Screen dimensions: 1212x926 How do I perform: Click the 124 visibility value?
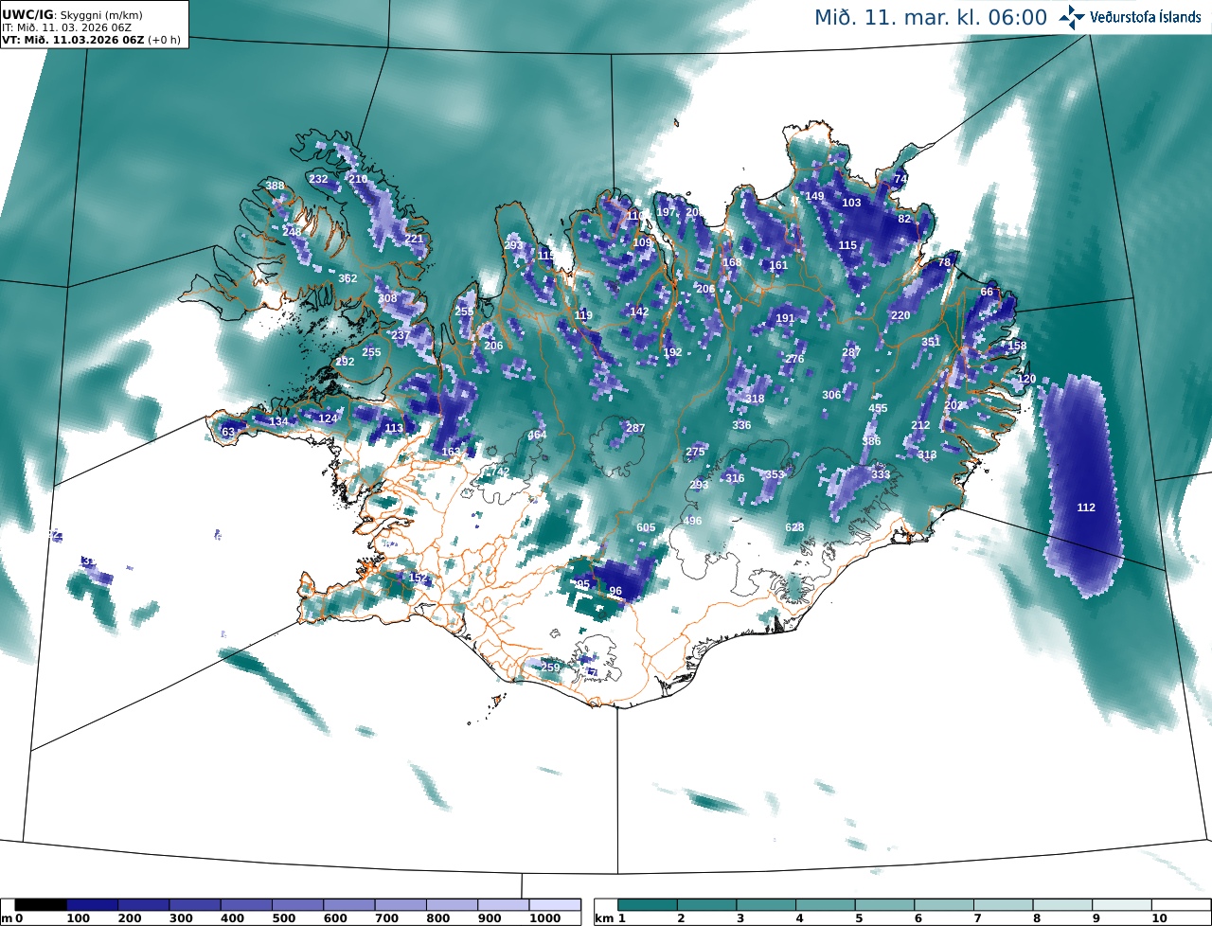[x=328, y=418]
